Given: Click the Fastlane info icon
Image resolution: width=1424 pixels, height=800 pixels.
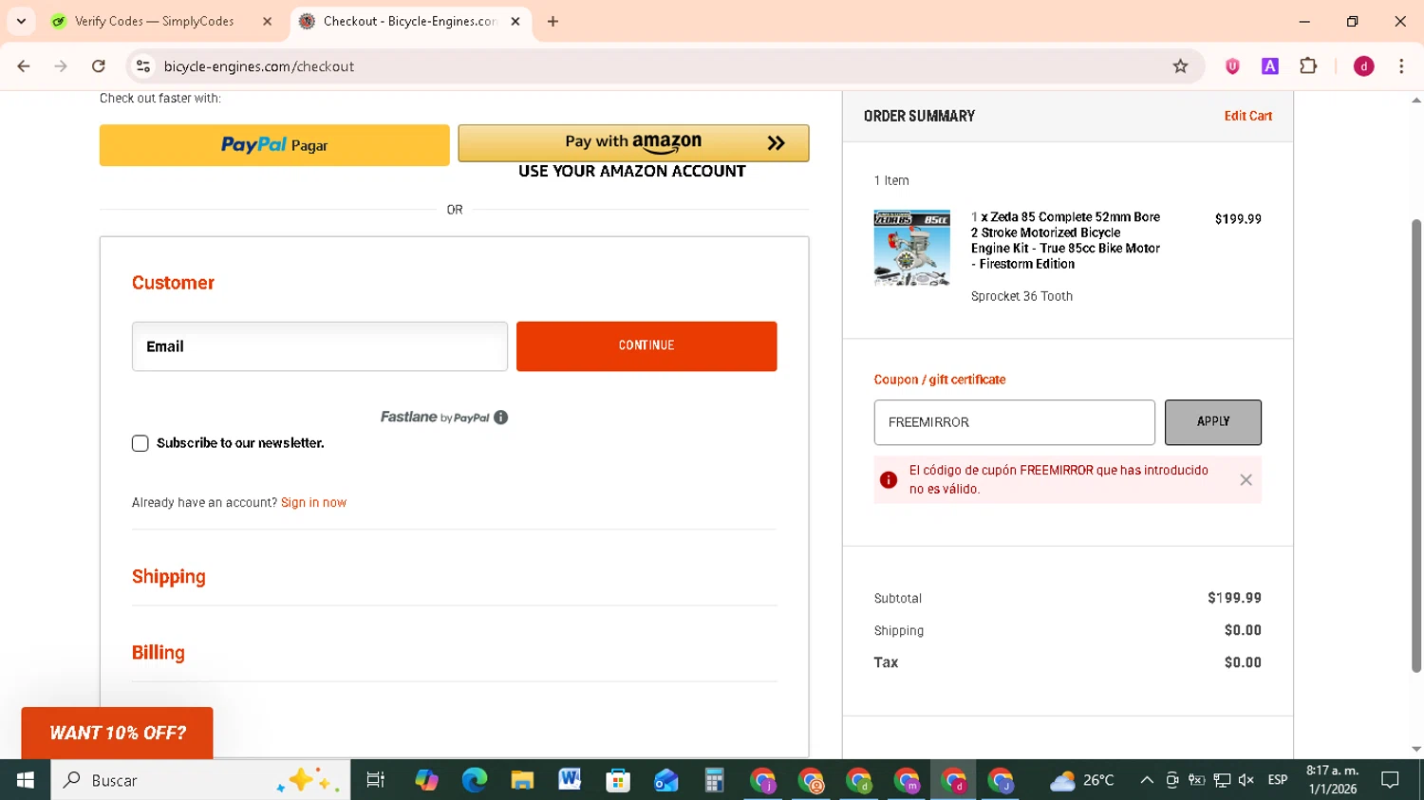Looking at the screenshot, I should (501, 418).
